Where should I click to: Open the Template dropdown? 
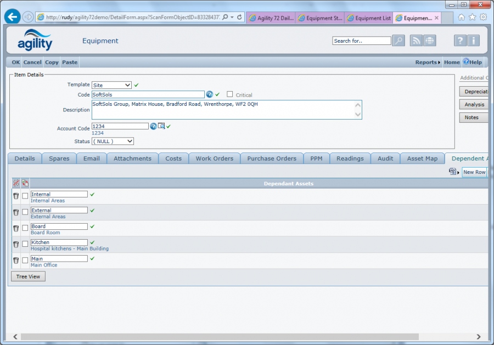(x=111, y=85)
